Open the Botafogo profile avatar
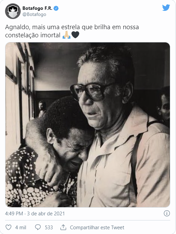Viewport: 176px width, 234px height. (x=13, y=11)
